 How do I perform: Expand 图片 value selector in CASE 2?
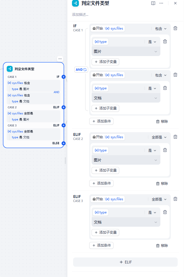(x=126, y=160)
